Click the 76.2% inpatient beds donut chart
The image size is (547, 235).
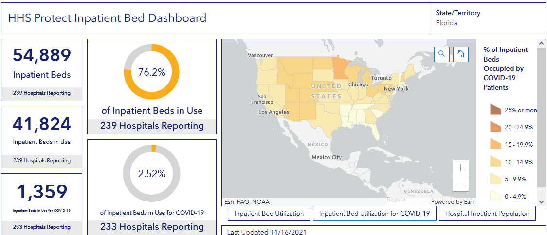coord(152,72)
